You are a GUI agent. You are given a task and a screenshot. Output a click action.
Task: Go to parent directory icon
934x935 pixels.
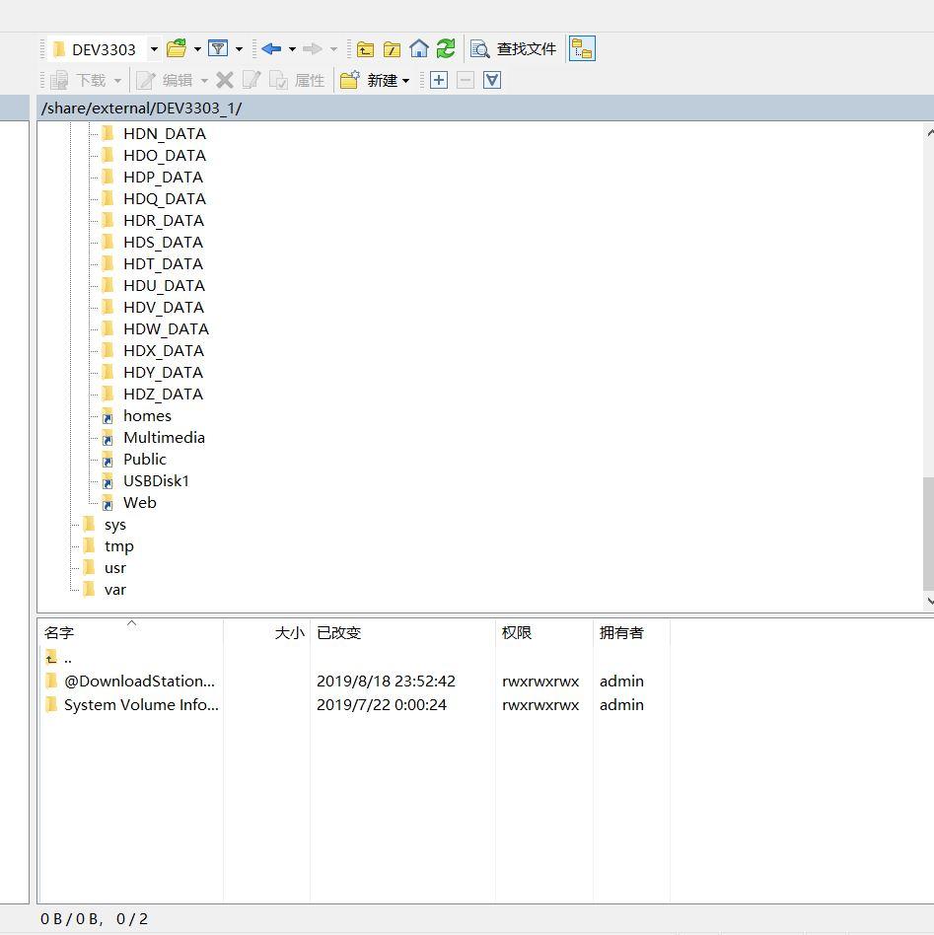(x=365, y=48)
